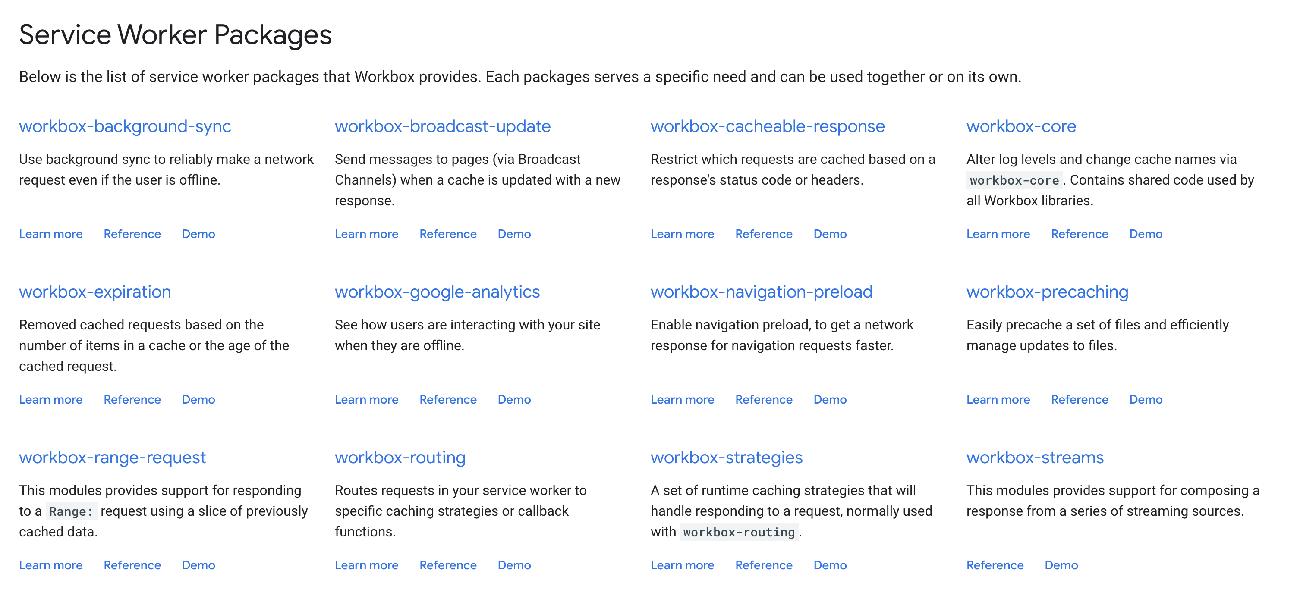
Task: View Demo for workbox-precaching
Action: tap(1146, 400)
